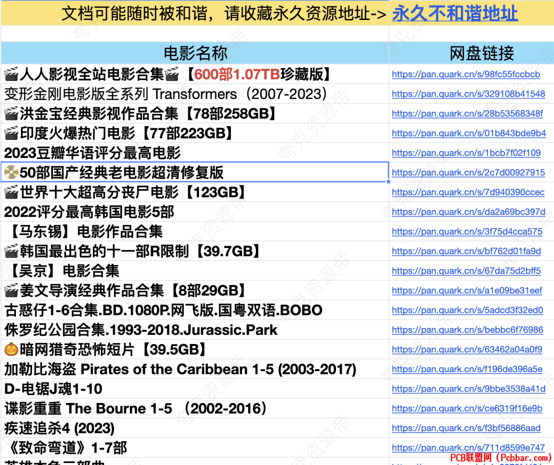The width and height of the screenshot is (554, 465).
Task: Open link ending 01b843bde9b4
Action: pyautogui.click(x=469, y=133)
